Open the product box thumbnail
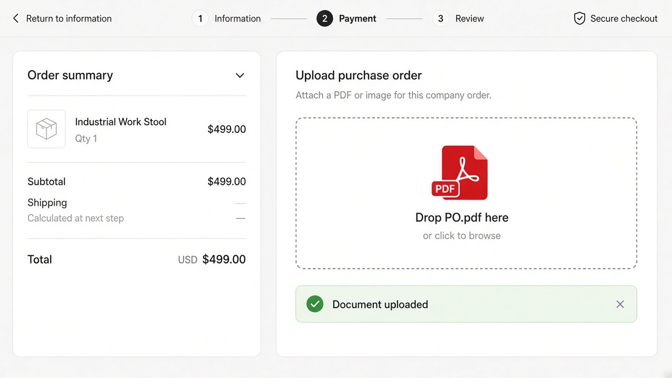The height and width of the screenshot is (378, 672). coord(46,129)
